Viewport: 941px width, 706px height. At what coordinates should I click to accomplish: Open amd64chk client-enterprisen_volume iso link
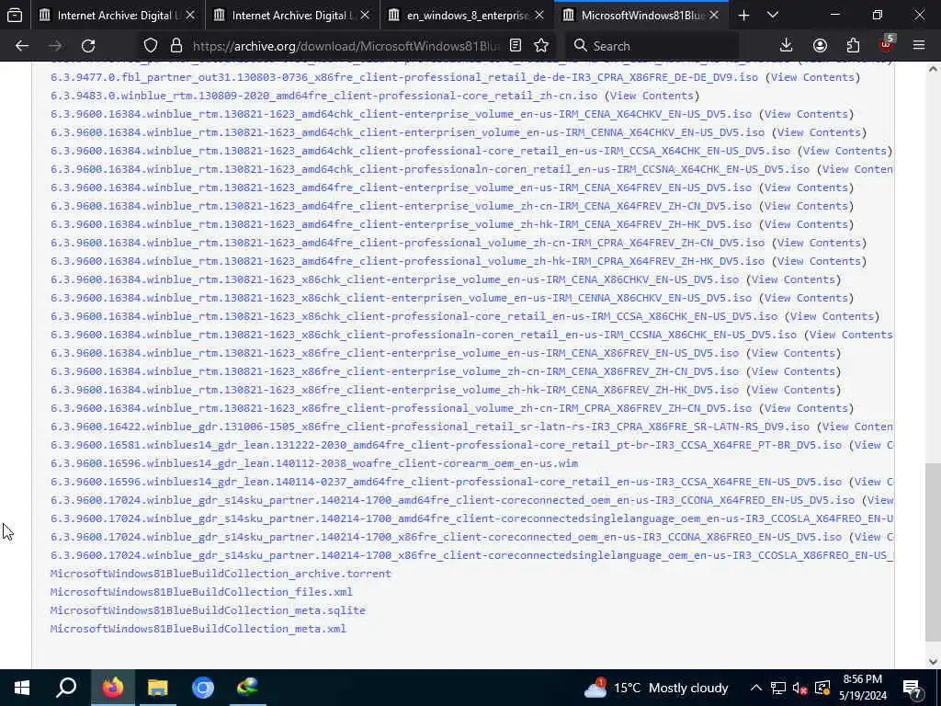click(x=407, y=132)
